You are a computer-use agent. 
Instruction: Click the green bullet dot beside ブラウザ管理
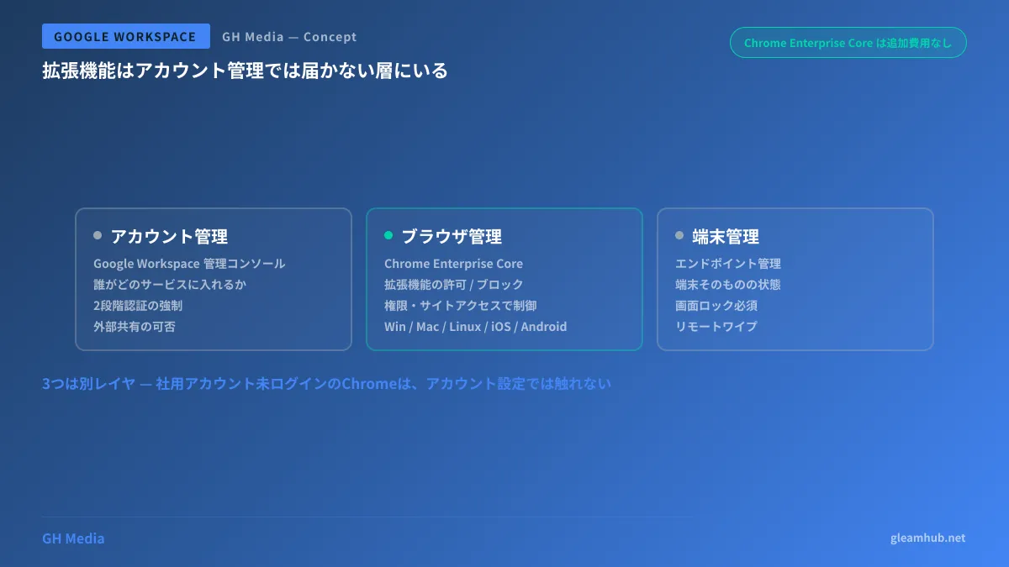point(388,235)
